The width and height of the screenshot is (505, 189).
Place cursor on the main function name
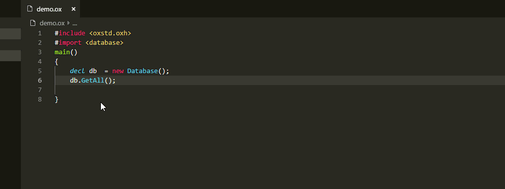(x=62, y=52)
